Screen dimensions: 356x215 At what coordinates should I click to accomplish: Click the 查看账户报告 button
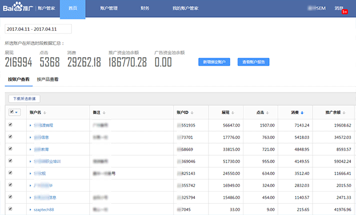point(253,62)
